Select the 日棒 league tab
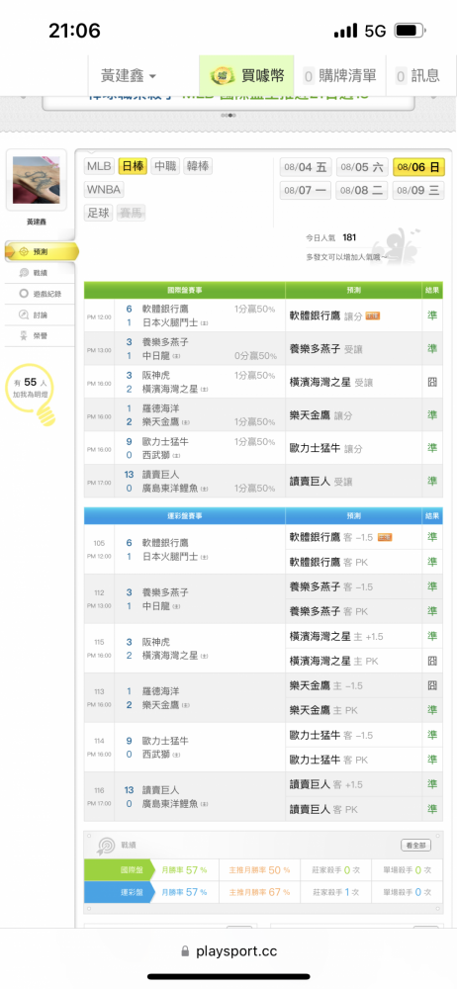This screenshot has width=457, height=989. 133,166
